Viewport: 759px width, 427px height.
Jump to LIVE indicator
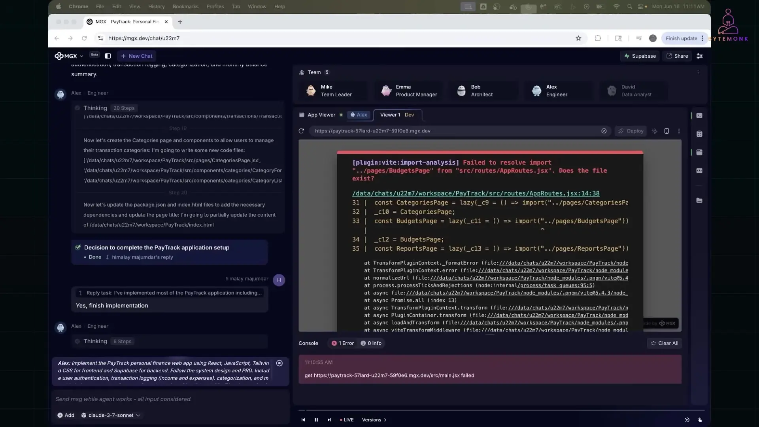(347, 420)
